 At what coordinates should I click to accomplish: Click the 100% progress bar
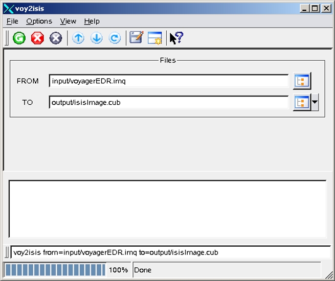[x=55, y=270]
